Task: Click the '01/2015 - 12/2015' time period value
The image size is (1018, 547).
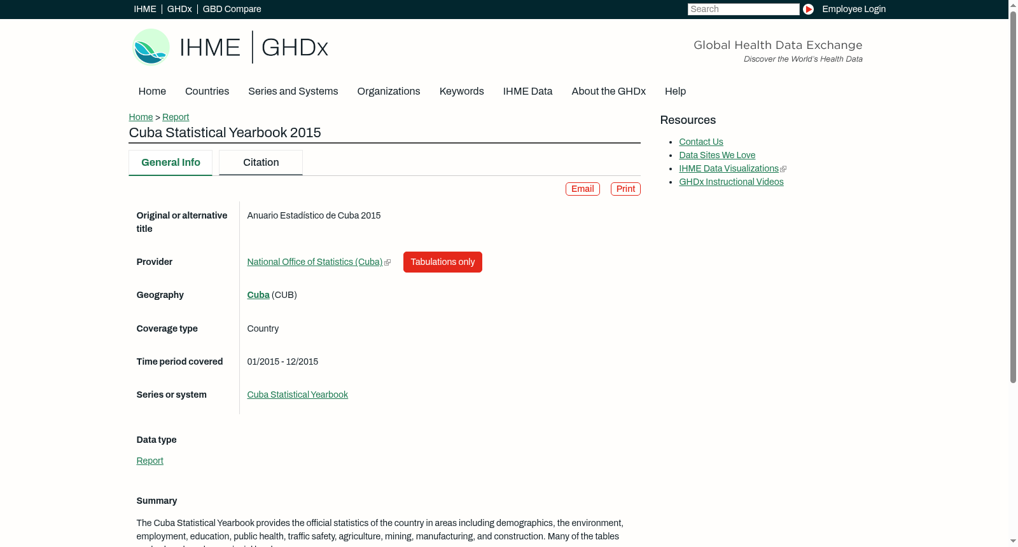Action: 282,361
